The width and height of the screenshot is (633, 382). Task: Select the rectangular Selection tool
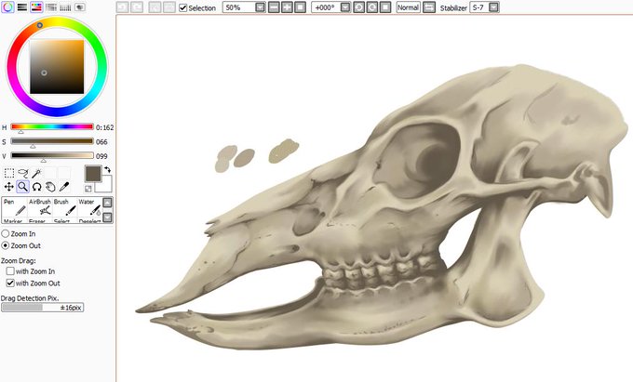coord(9,173)
